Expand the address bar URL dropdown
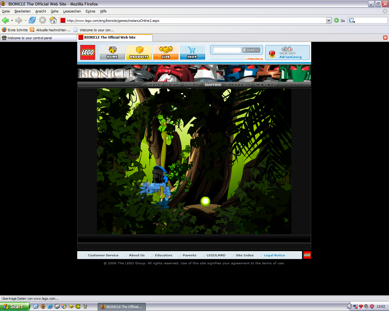The height and width of the screenshot is (311, 389). coord(329,20)
